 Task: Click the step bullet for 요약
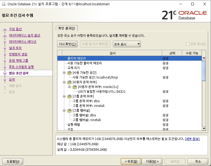(5, 79)
